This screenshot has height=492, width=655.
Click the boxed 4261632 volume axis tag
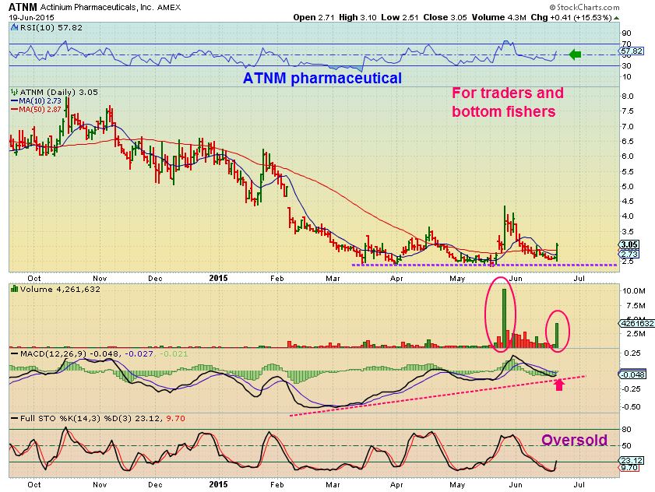(x=636, y=323)
